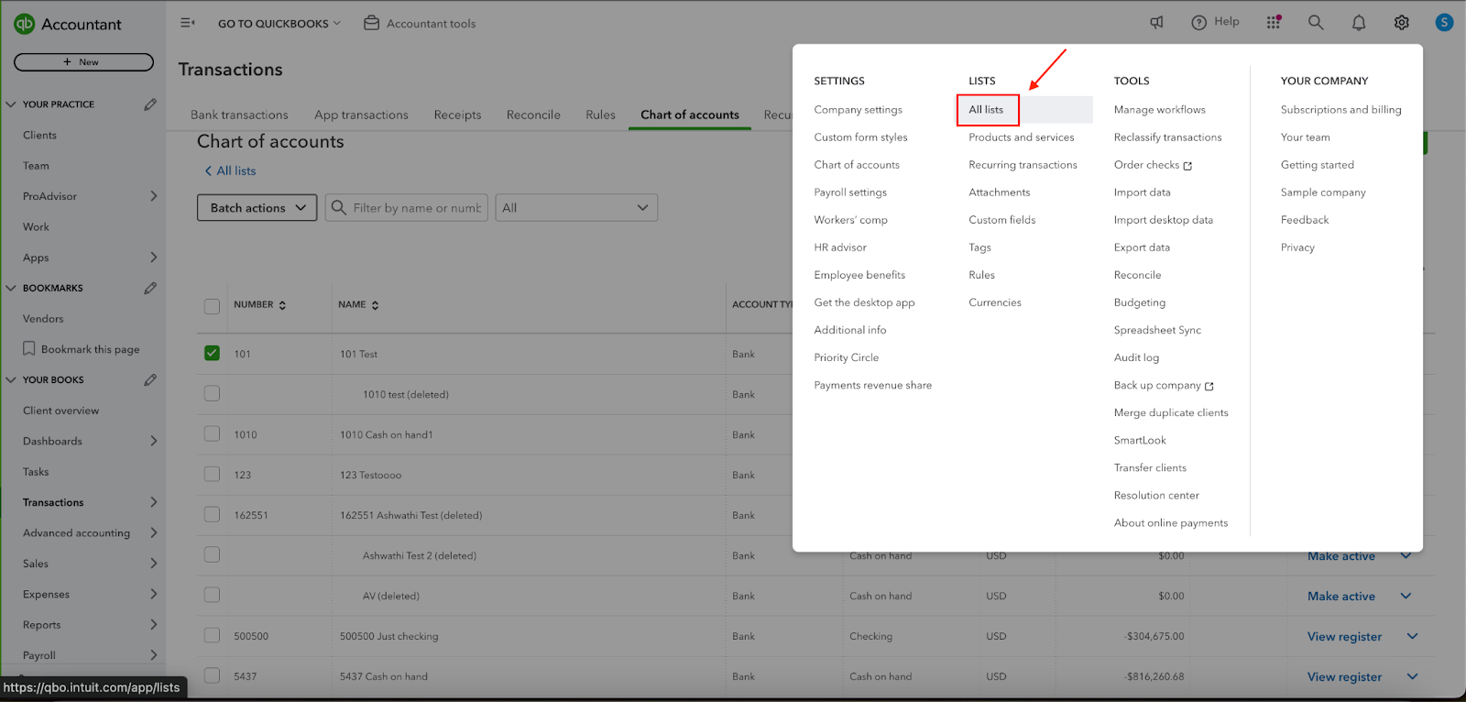Open Vendors bookmark in sidebar
The height and width of the screenshot is (702, 1466).
43,319
